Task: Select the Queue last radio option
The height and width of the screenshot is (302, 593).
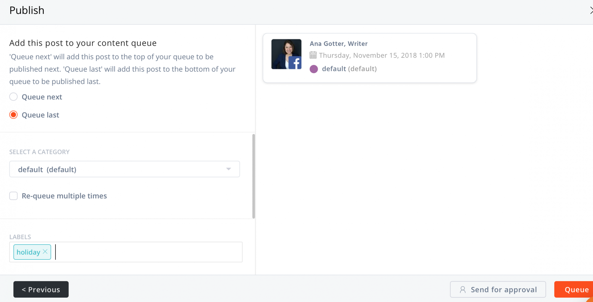Action: (x=13, y=115)
